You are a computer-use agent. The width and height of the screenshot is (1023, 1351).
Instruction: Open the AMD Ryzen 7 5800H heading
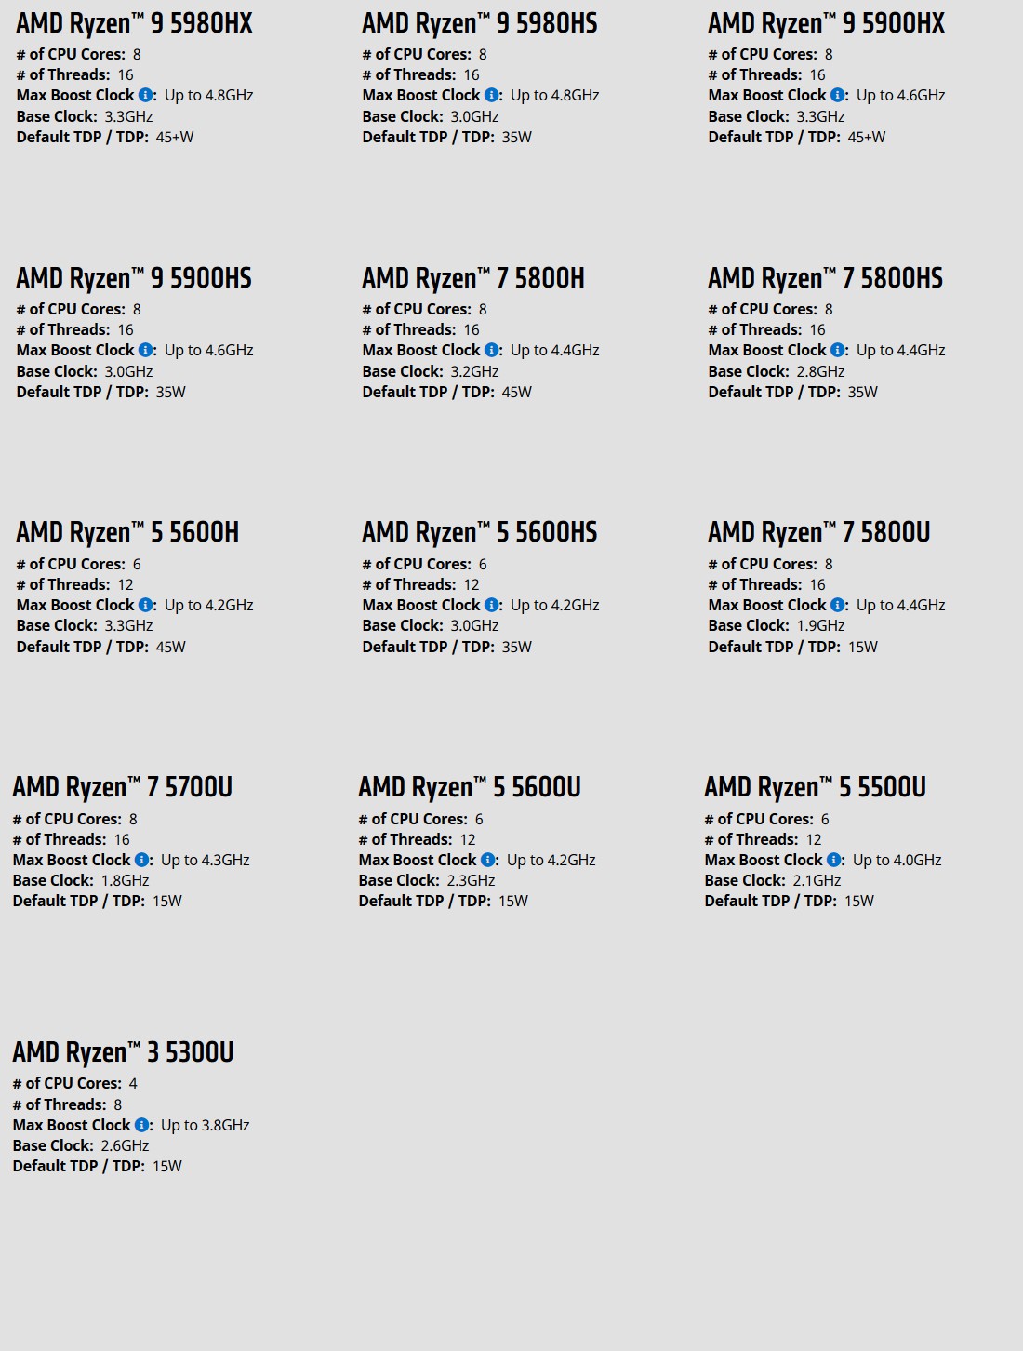pos(473,278)
